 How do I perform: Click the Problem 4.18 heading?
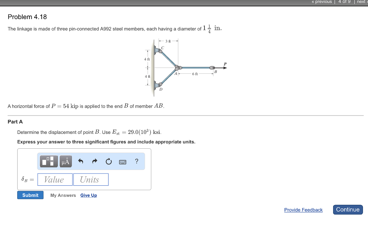(27, 17)
